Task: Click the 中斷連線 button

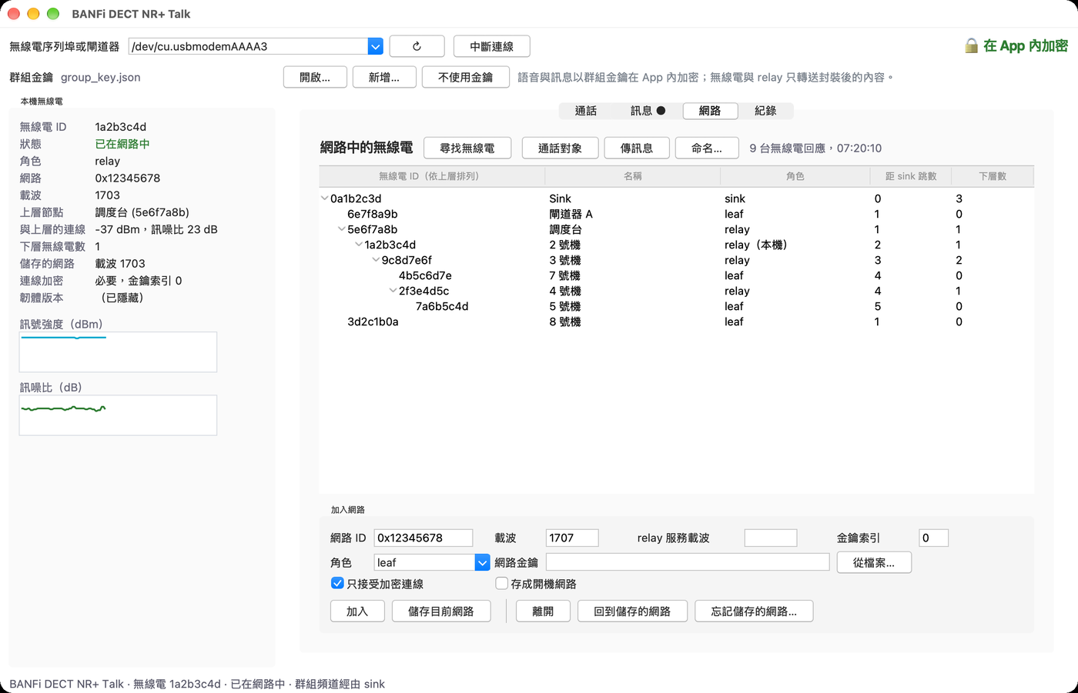Action: click(x=491, y=46)
